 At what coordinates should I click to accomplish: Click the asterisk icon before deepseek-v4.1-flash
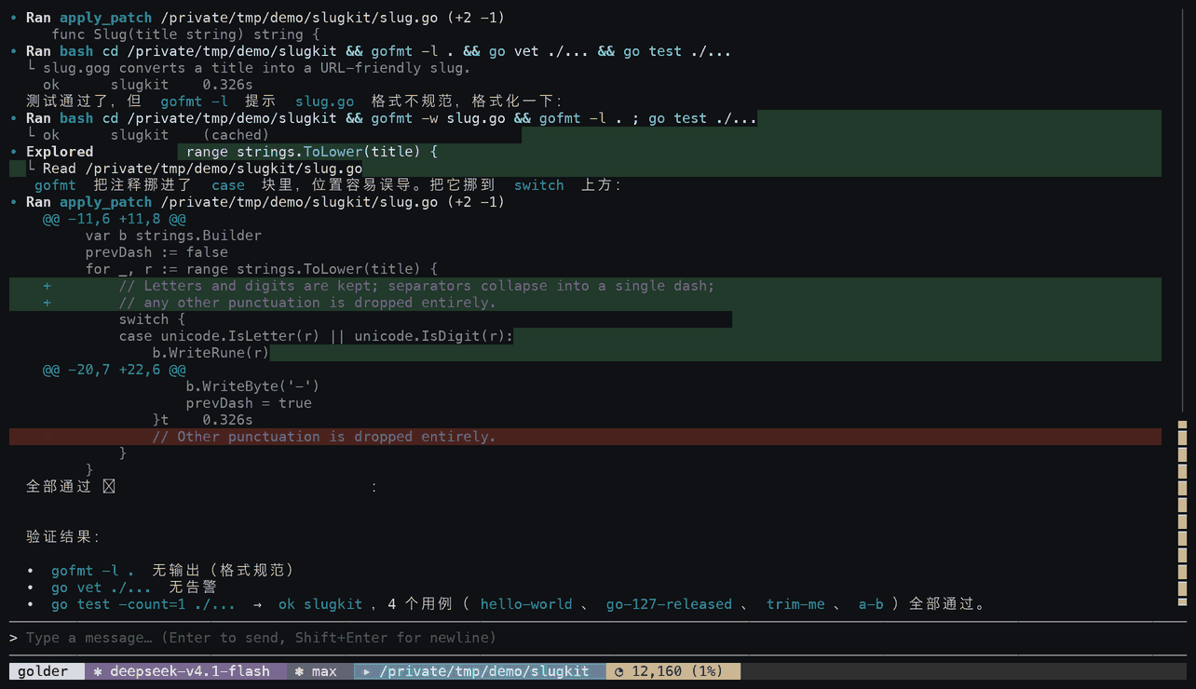[98, 671]
